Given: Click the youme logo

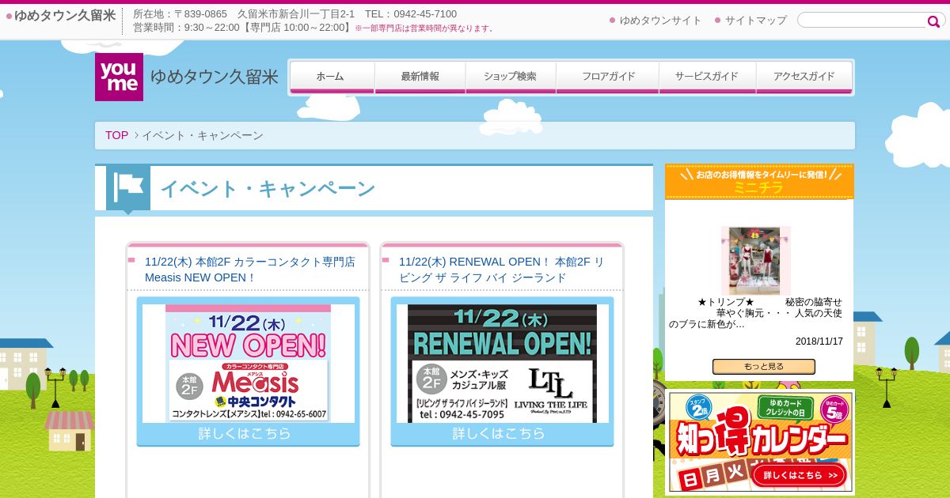Looking at the screenshot, I should click(x=119, y=77).
